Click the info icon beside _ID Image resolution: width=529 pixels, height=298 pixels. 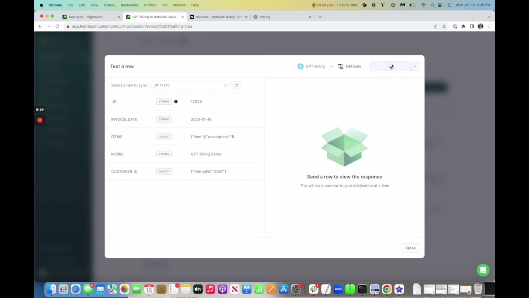[x=176, y=101]
